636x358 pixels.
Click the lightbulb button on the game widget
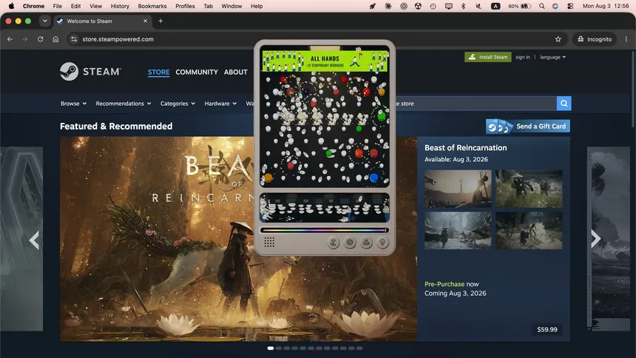(x=382, y=243)
